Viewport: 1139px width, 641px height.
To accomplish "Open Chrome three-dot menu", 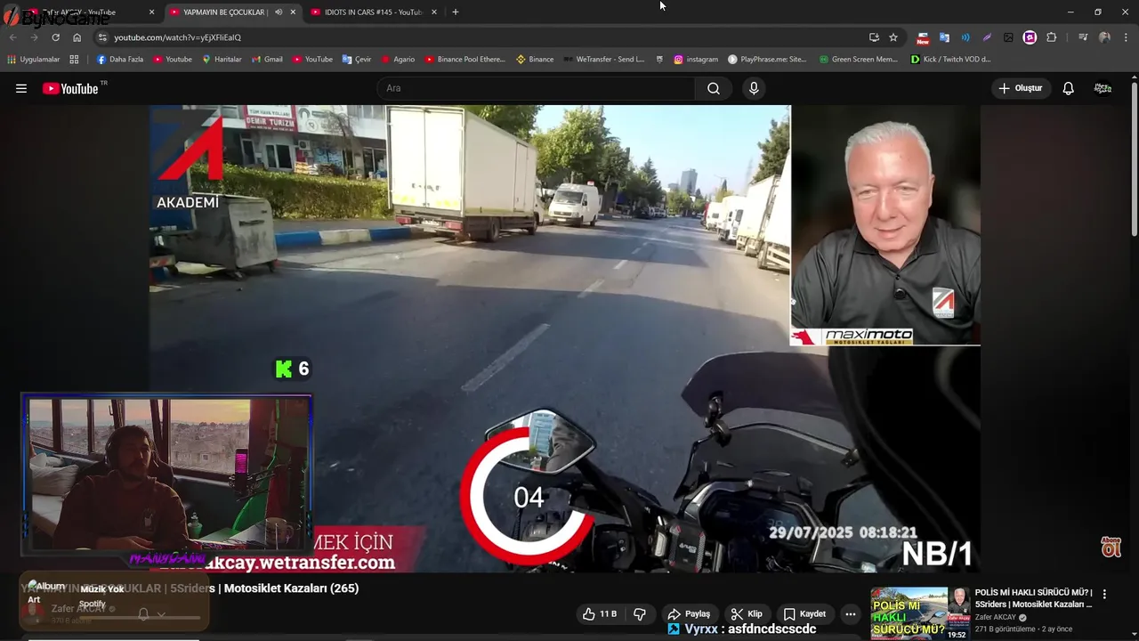I will (1126, 37).
